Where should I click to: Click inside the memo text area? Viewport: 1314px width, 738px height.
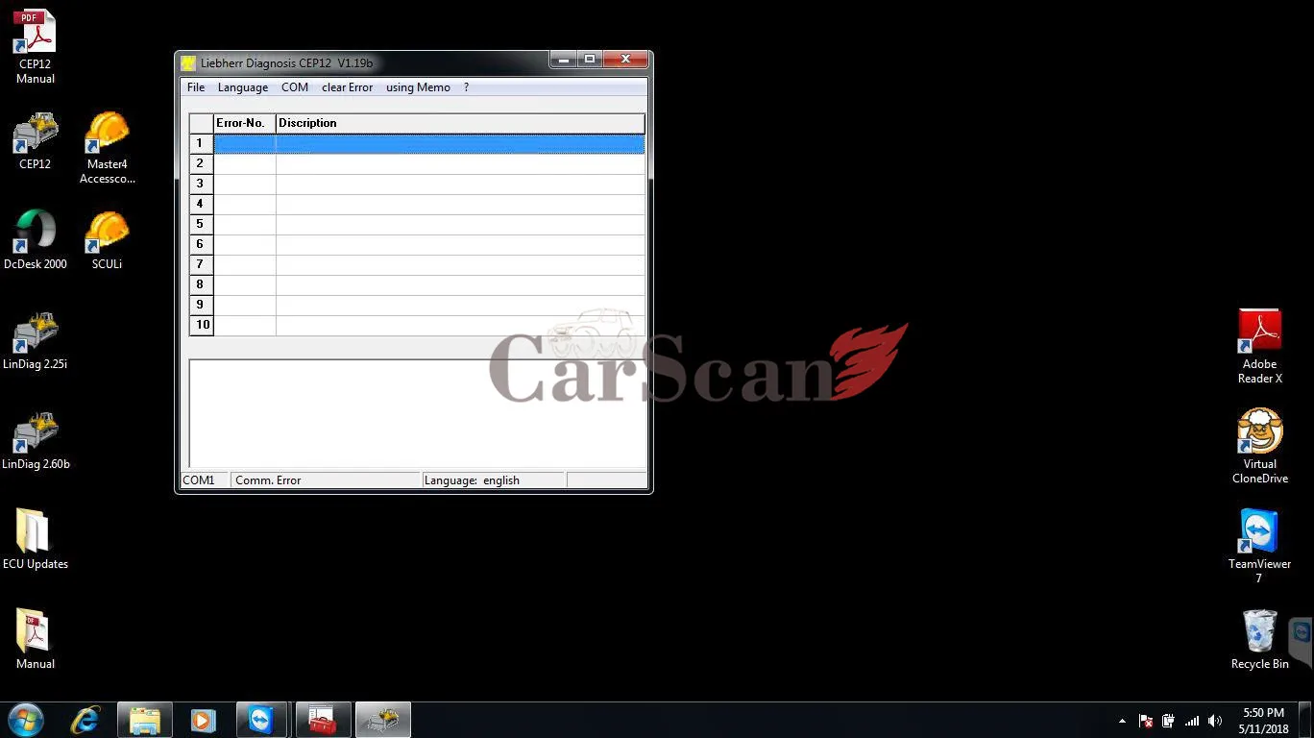[418, 413]
